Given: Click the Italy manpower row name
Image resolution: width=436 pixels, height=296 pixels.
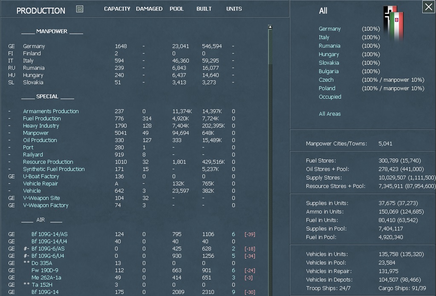Looking at the screenshot, I should [x=28, y=60].
